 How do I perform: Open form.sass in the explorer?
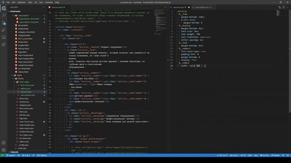point(23,112)
